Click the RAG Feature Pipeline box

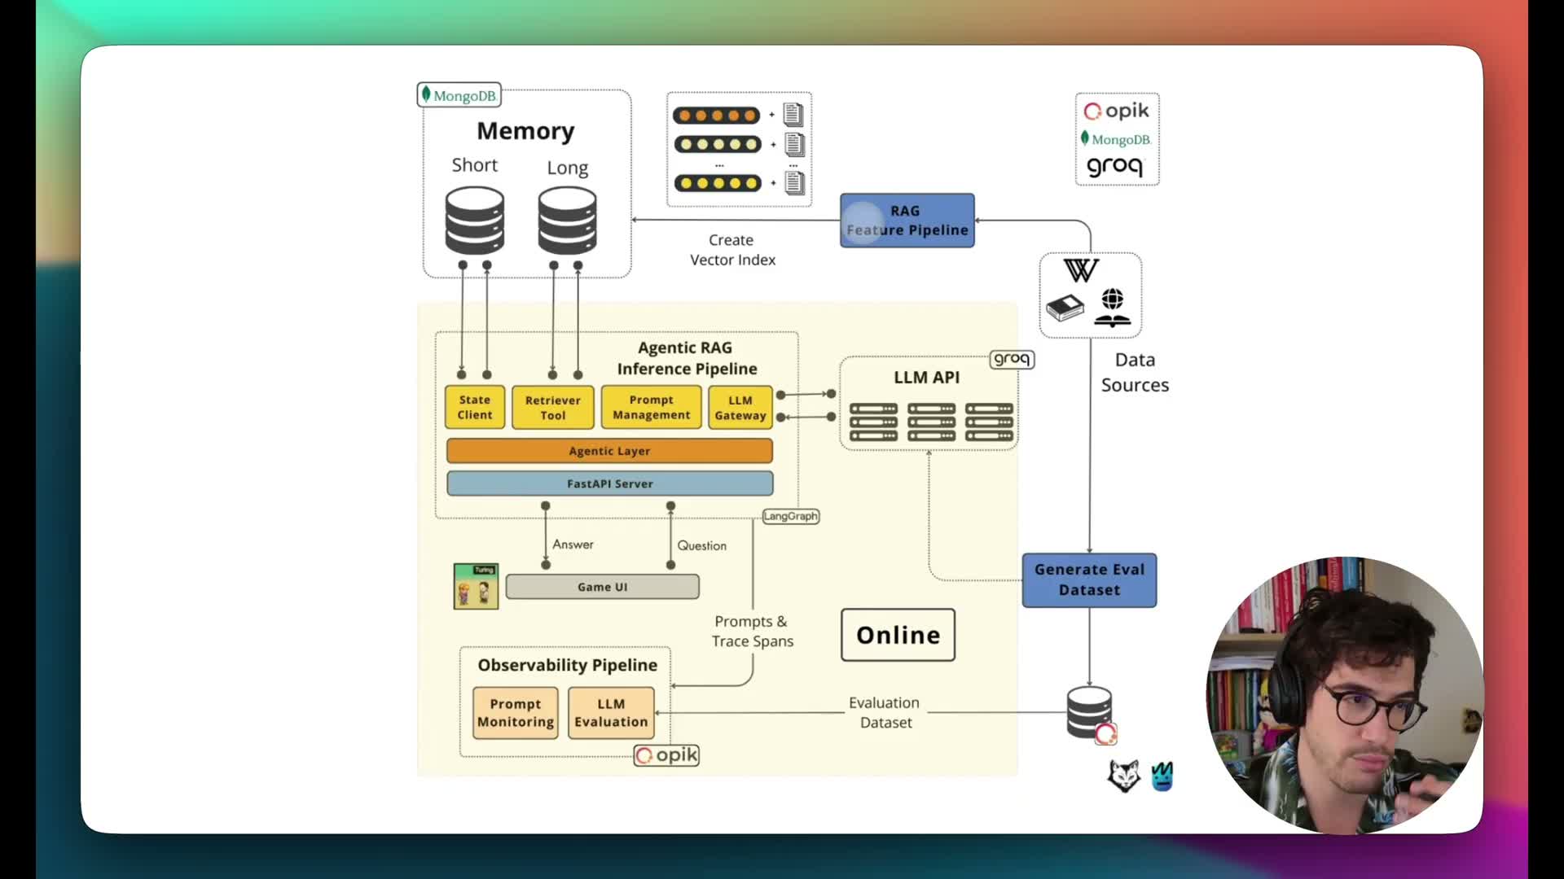907,221
